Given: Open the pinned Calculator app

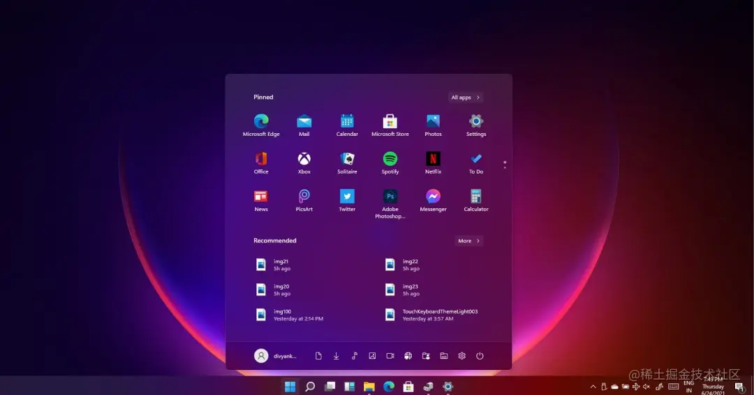Looking at the screenshot, I should tap(476, 200).
